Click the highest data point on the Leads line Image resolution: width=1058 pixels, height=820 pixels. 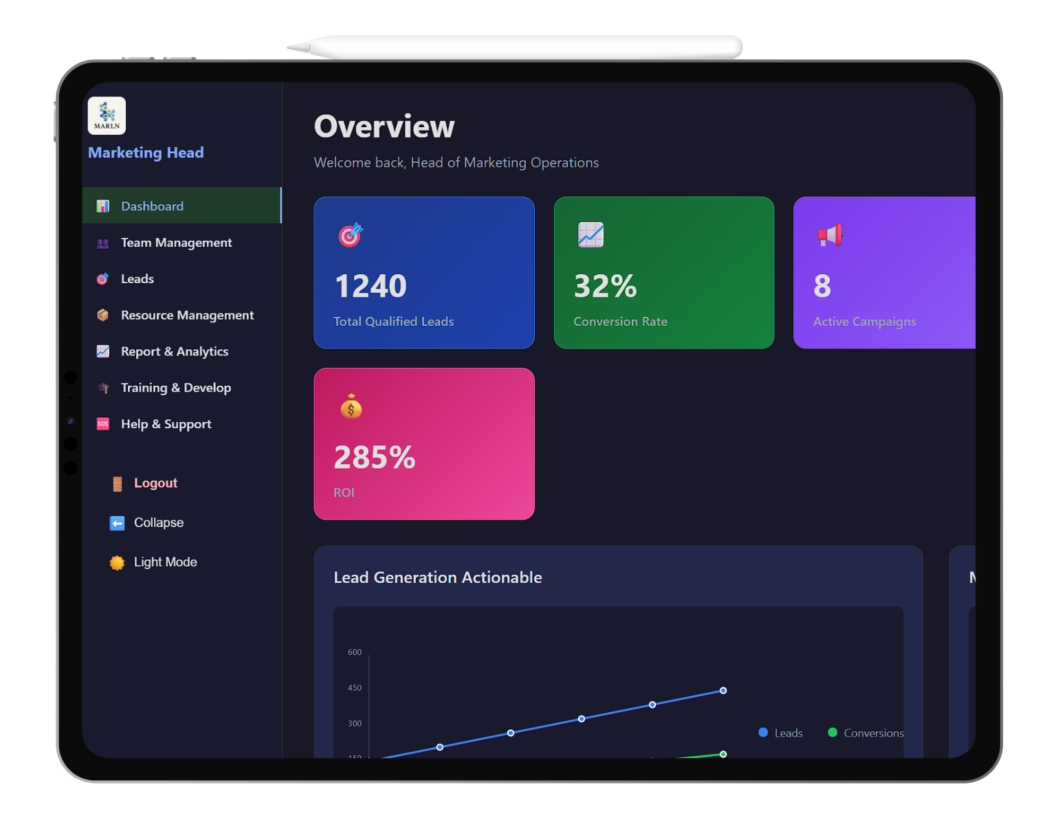point(723,690)
